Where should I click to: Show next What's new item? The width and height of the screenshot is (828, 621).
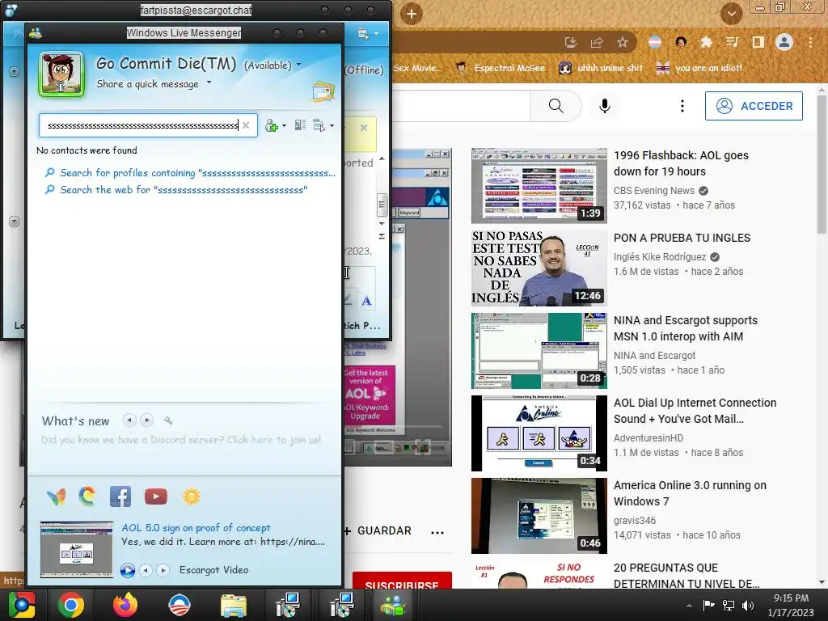click(x=147, y=420)
